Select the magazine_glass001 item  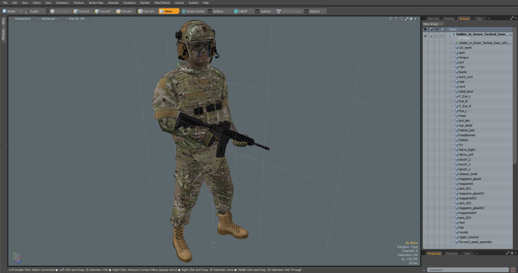pos(472,193)
